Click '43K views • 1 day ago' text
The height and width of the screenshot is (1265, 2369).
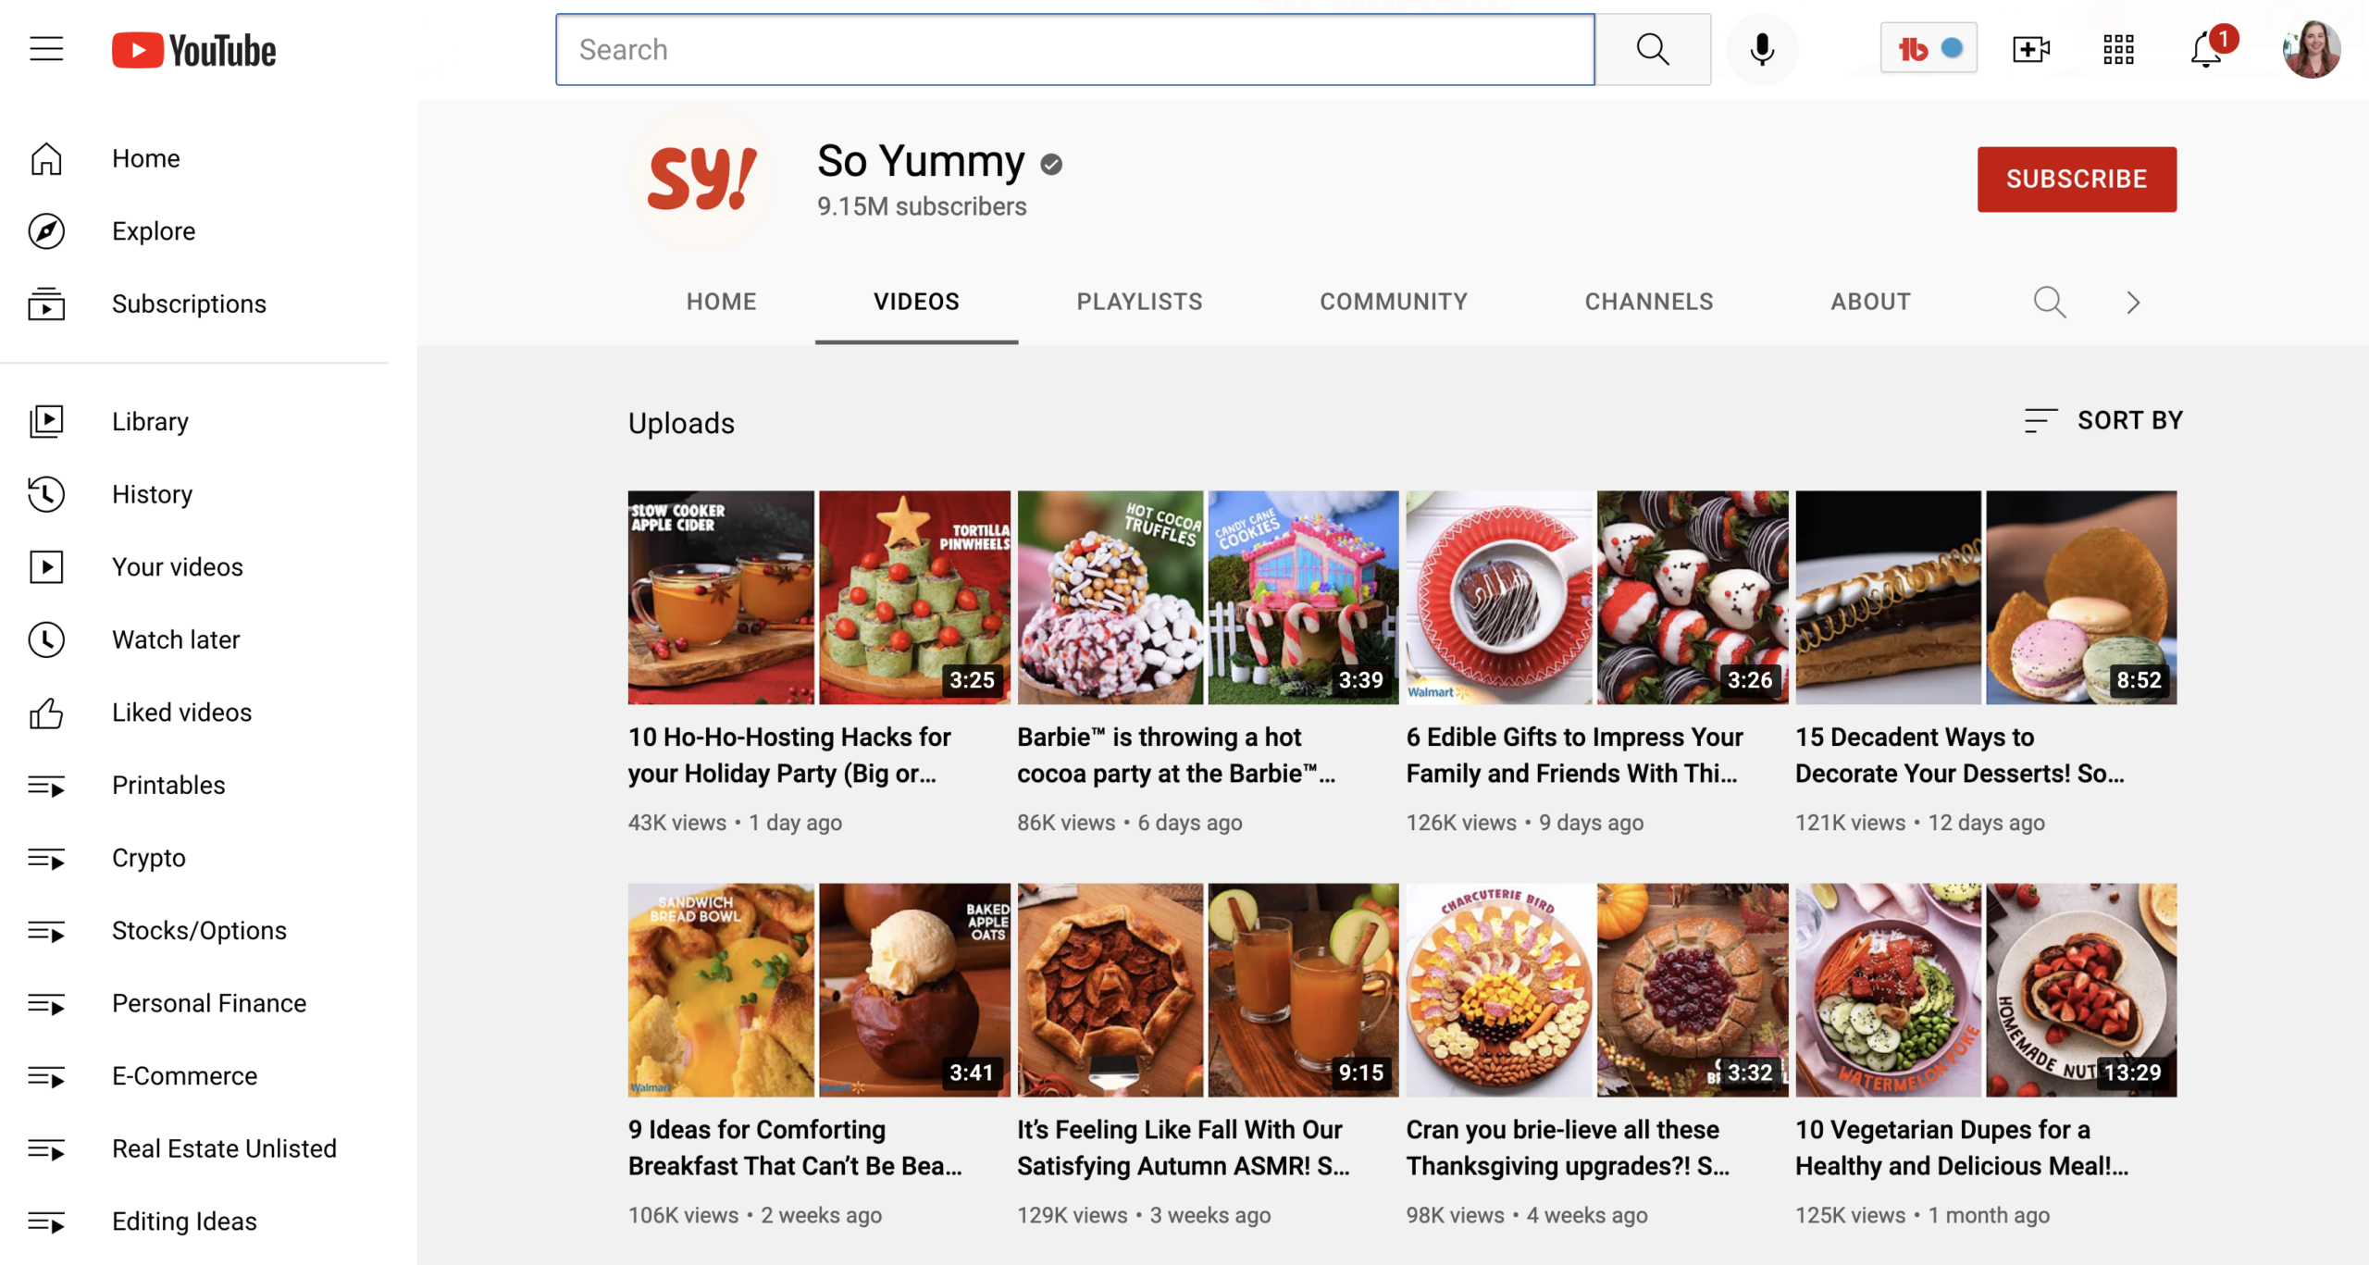735,823
